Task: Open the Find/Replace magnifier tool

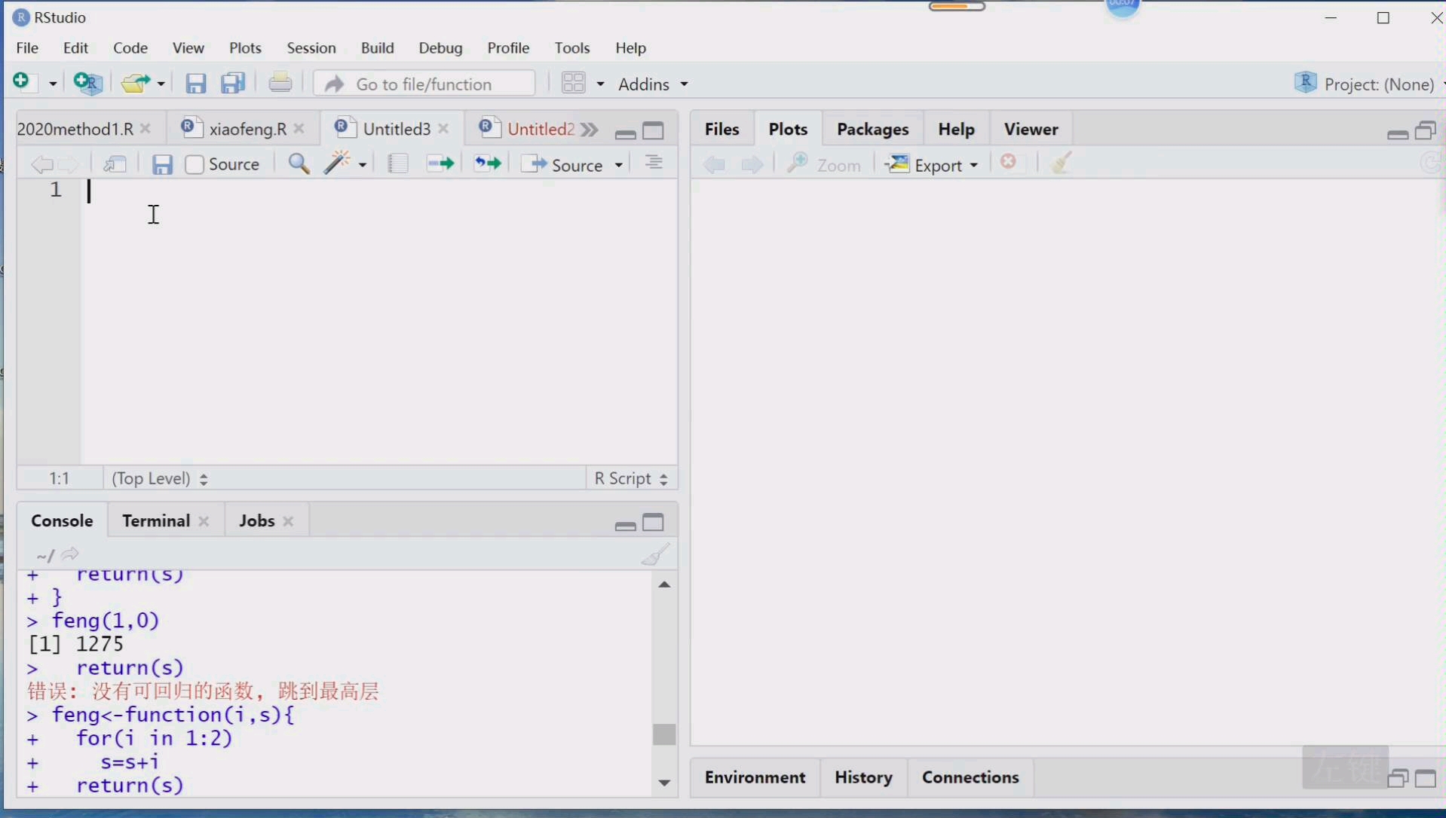Action: click(x=299, y=164)
